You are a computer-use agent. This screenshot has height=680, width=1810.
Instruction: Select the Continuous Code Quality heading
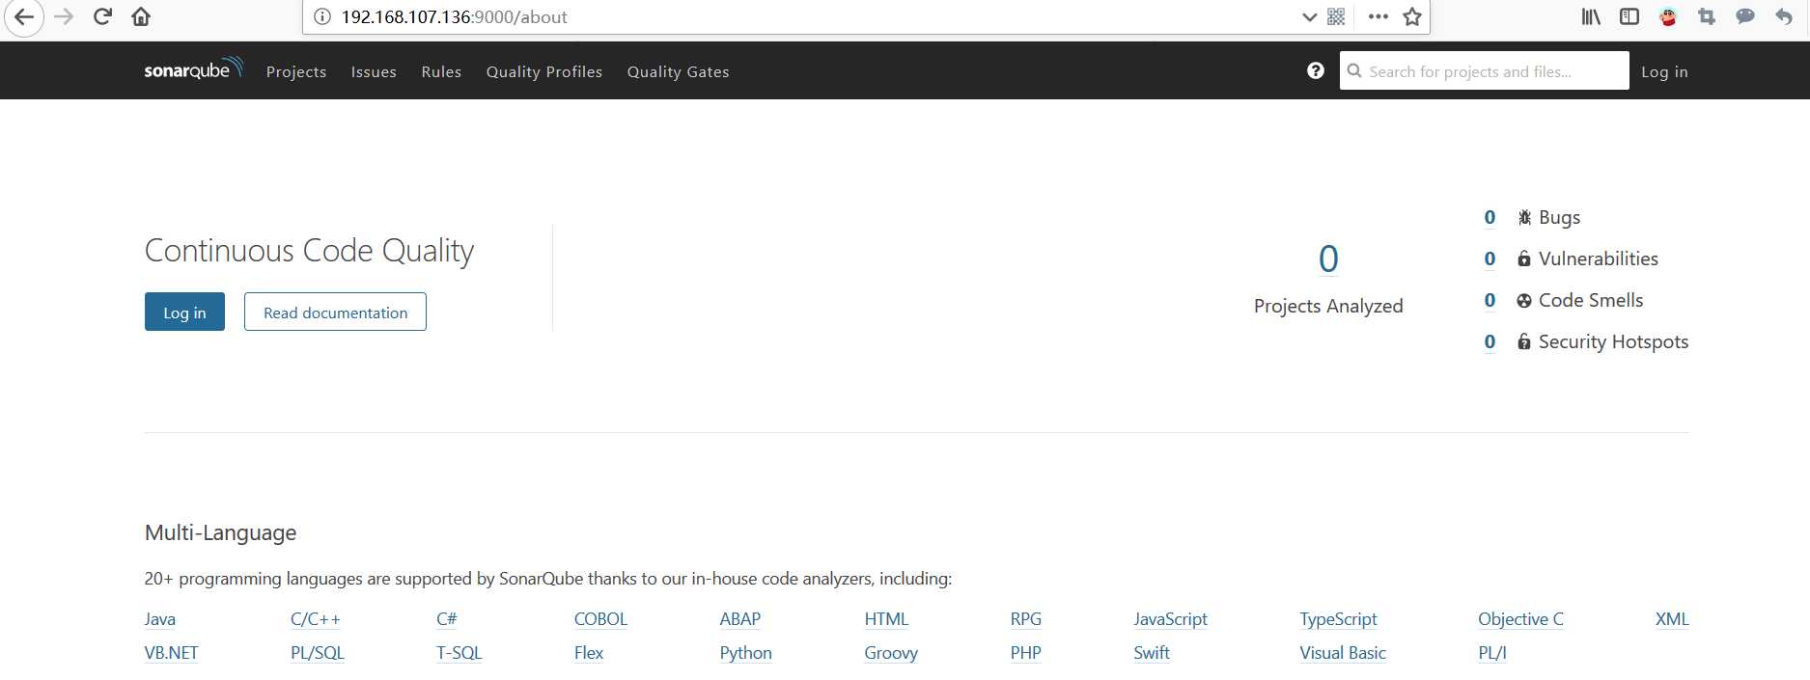(309, 251)
